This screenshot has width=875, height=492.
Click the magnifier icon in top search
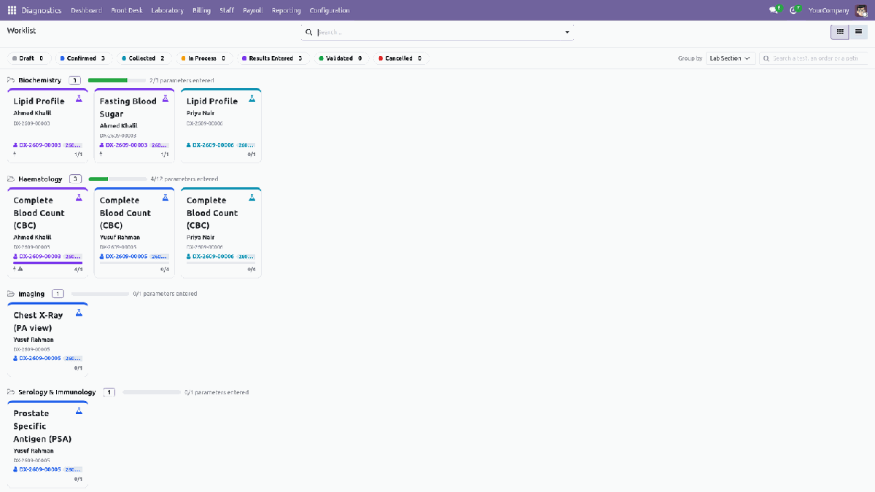pyautogui.click(x=309, y=32)
